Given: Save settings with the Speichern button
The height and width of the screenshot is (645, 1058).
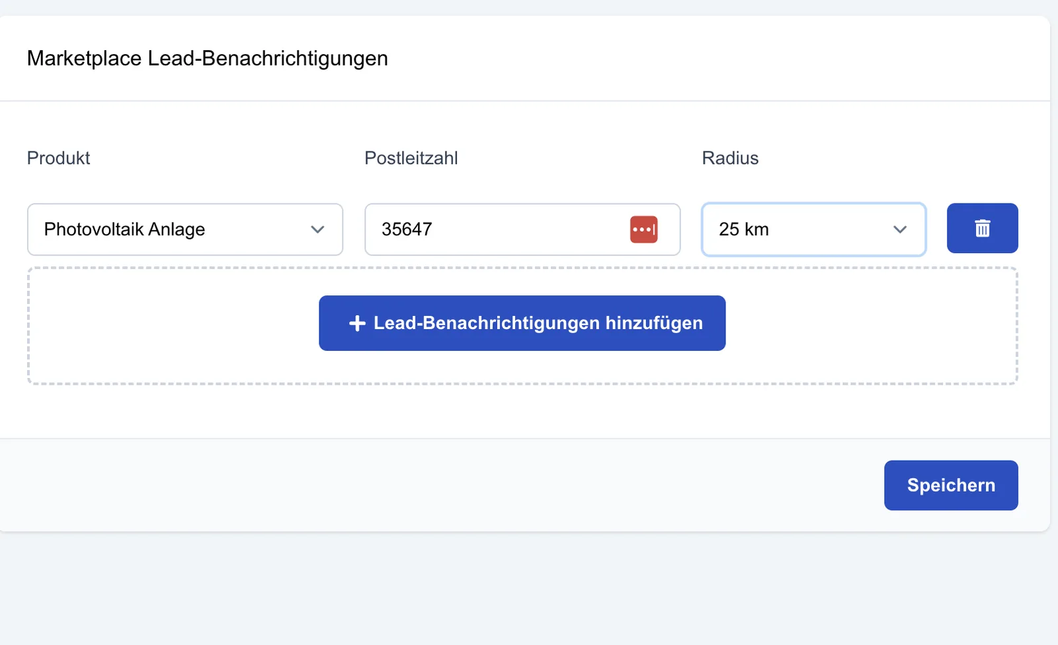Looking at the screenshot, I should (x=951, y=485).
